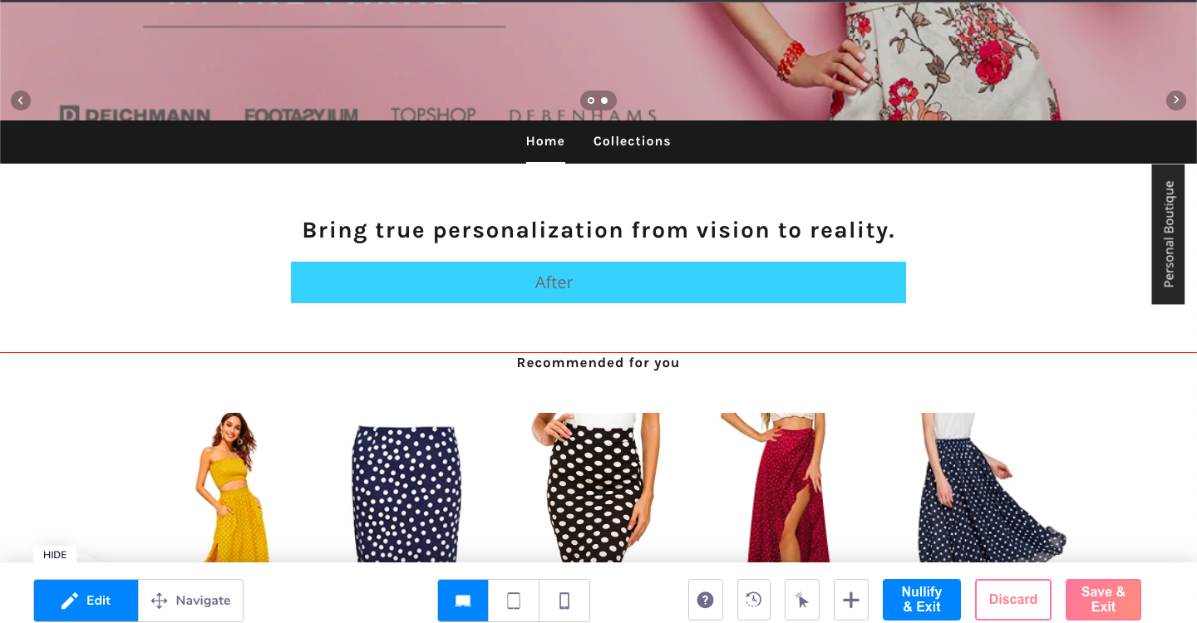Switch to Navigate mode
The image size is (1197, 623).
point(190,601)
